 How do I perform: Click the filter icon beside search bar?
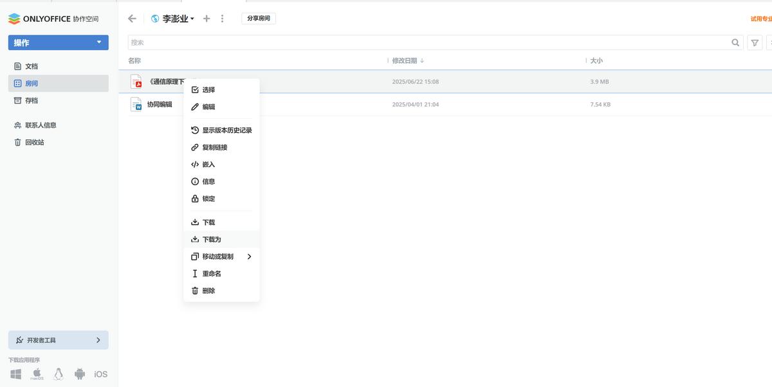pyautogui.click(x=755, y=42)
